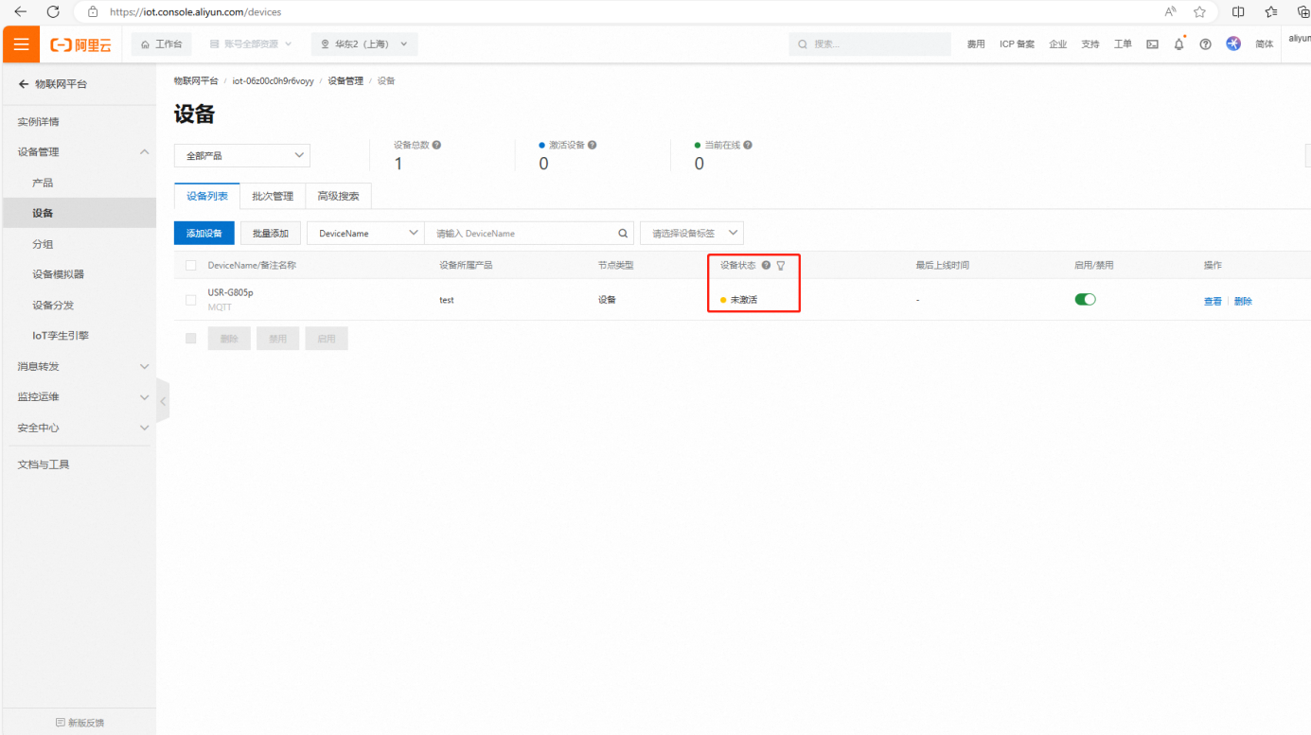Switch to the 批次管理 tab
The width and height of the screenshot is (1311, 735).
273,196
